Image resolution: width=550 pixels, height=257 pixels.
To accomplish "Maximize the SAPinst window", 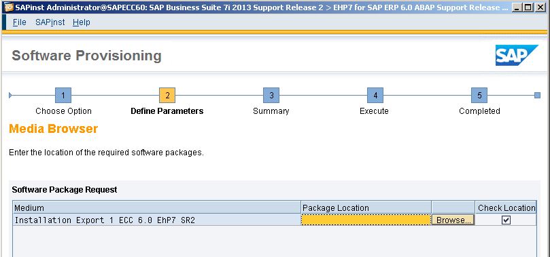I will [528, 7].
